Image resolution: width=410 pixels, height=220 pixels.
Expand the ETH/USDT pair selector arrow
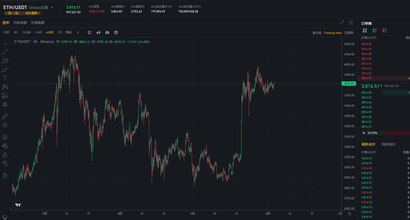coord(52,7)
